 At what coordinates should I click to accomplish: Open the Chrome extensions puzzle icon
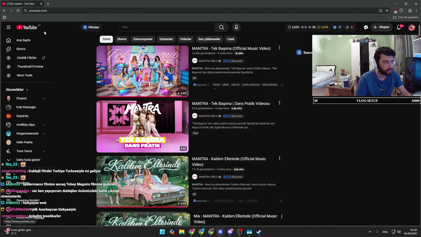pyautogui.click(x=401, y=11)
